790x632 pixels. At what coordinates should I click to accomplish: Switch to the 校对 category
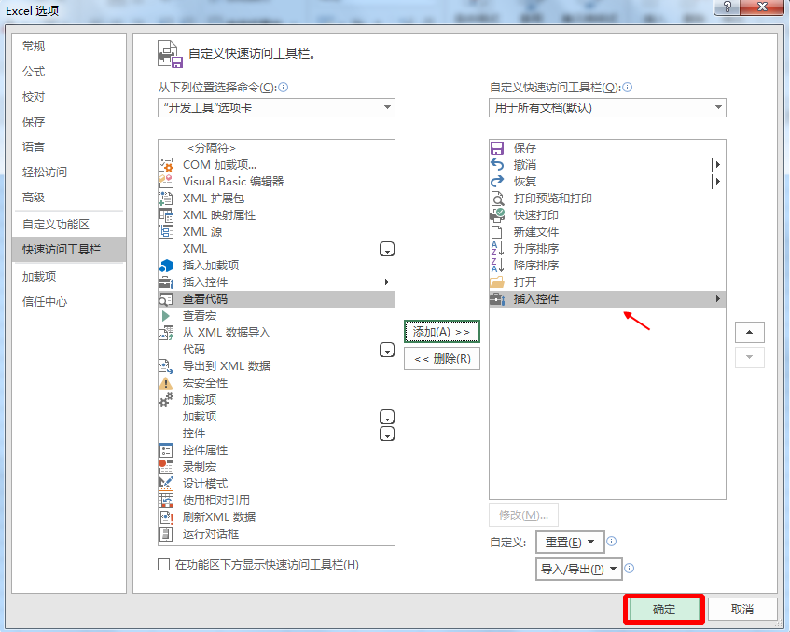click(68, 97)
